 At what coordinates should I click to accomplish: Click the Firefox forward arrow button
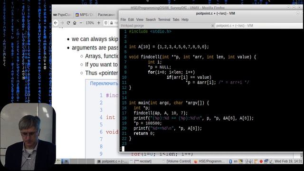pos(62,23)
